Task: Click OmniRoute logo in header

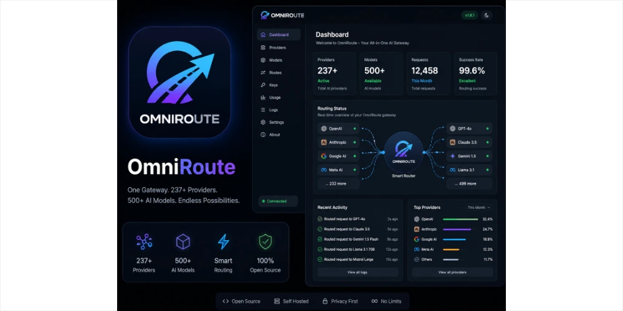Action: pos(282,15)
